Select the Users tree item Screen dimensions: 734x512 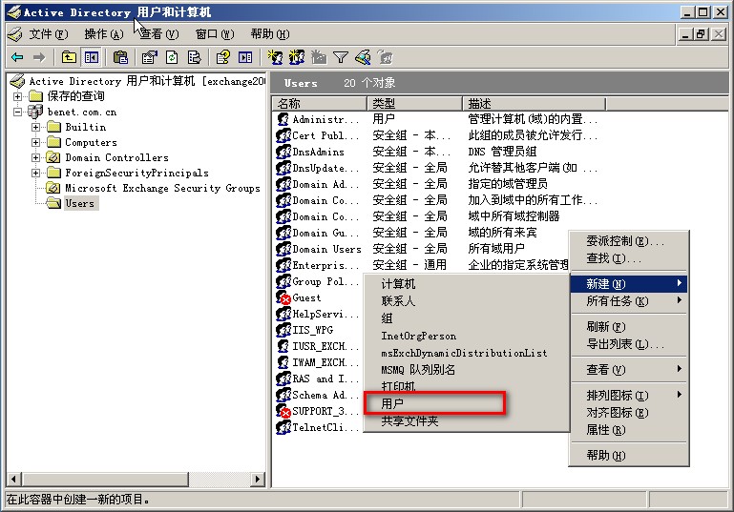point(79,203)
